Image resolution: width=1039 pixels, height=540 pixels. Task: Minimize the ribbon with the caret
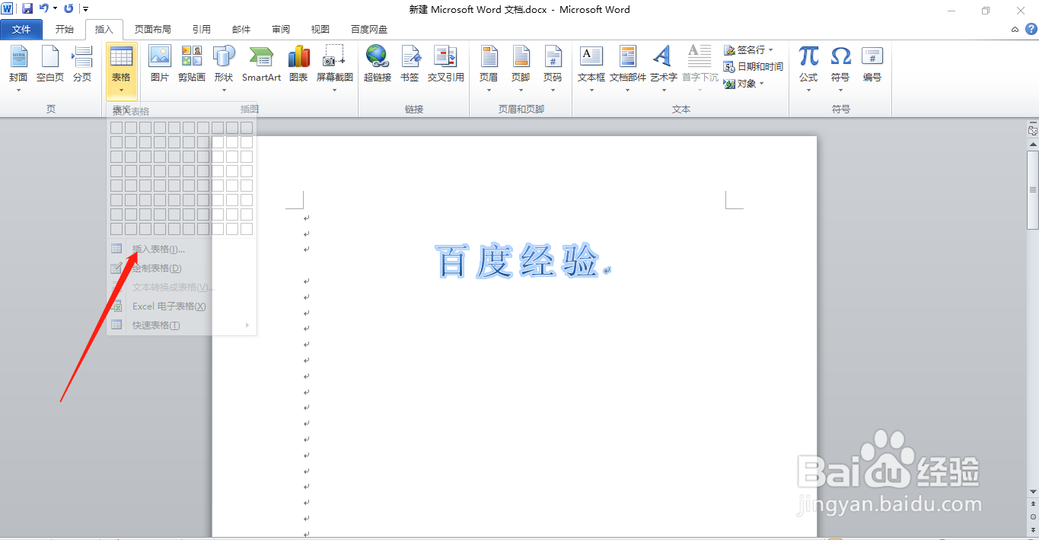pos(1015,30)
